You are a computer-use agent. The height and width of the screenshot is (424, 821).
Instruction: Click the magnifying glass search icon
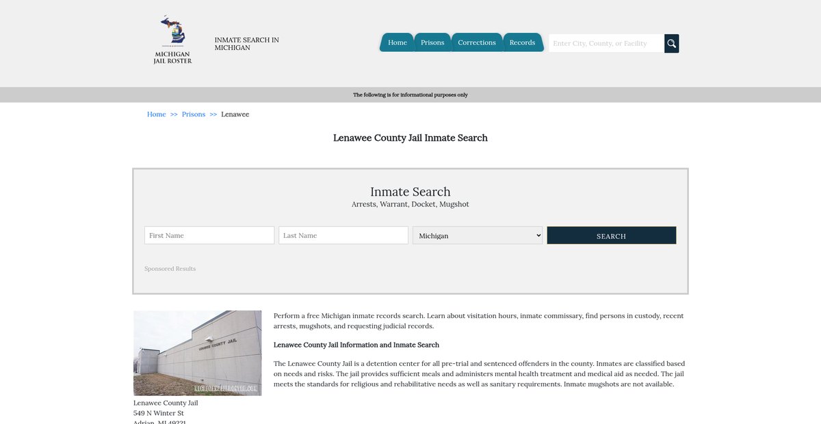671,43
